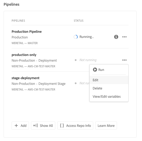Click the production-only pipeline name
Viewport: 142px width, 141px height.
pos(24,55)
